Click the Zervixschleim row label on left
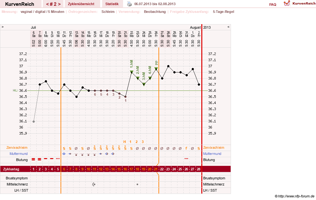Screen dimensions: 316x200 17,148
